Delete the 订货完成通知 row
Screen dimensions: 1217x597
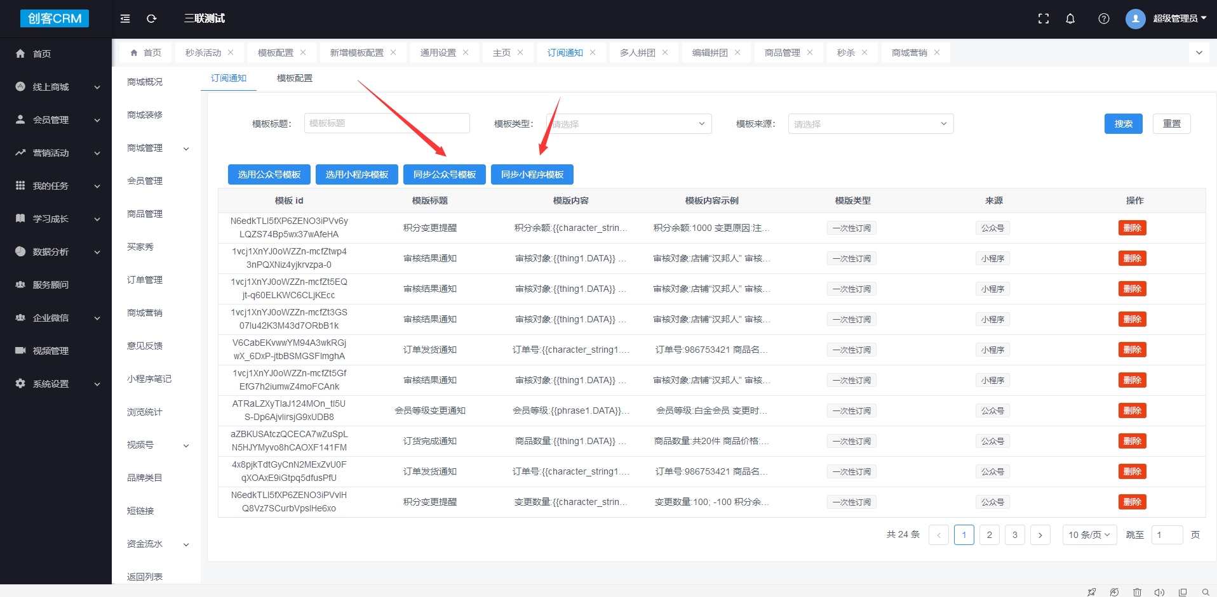coord(1133,441)
